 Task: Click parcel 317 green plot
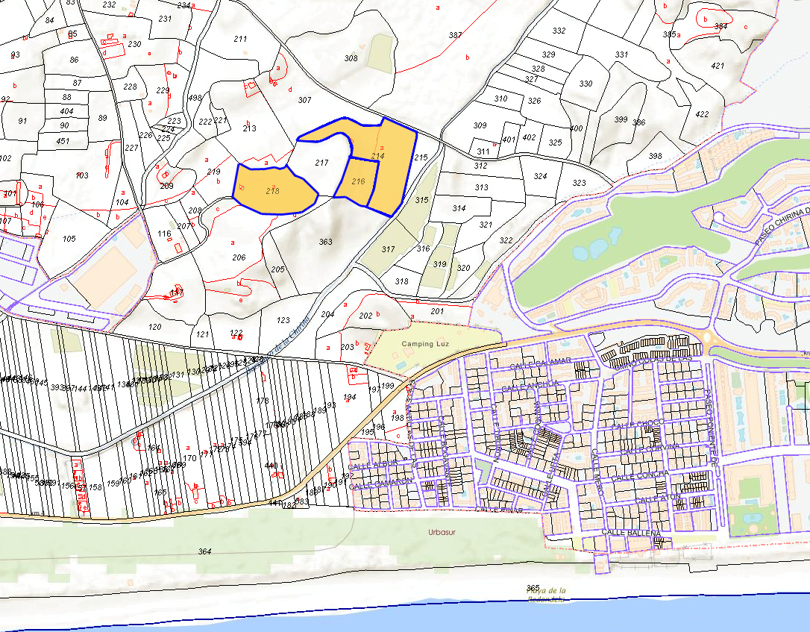388,249
